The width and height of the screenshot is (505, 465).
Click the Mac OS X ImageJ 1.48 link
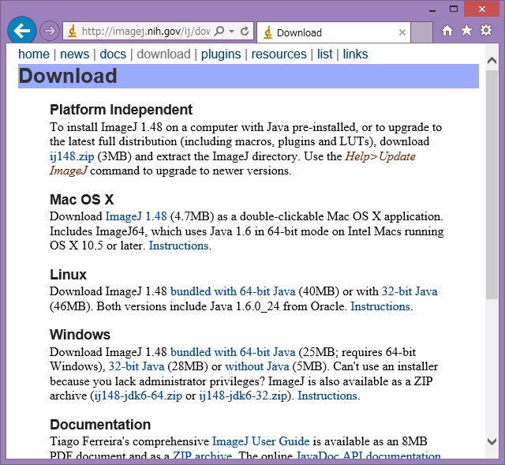tap(136, 216)
